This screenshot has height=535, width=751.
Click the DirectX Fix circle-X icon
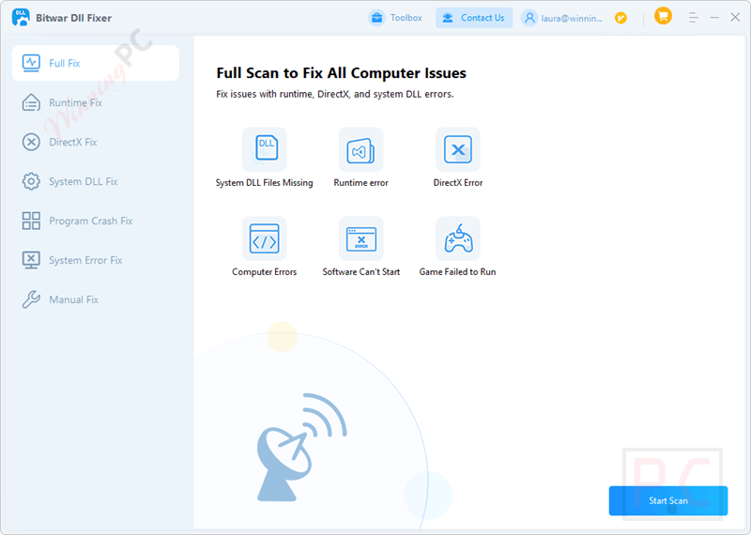31,142
